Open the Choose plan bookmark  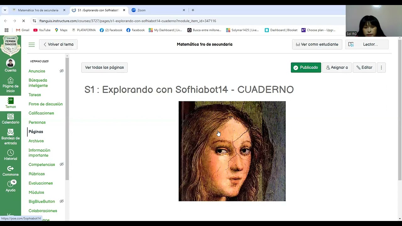pos(318,30)
